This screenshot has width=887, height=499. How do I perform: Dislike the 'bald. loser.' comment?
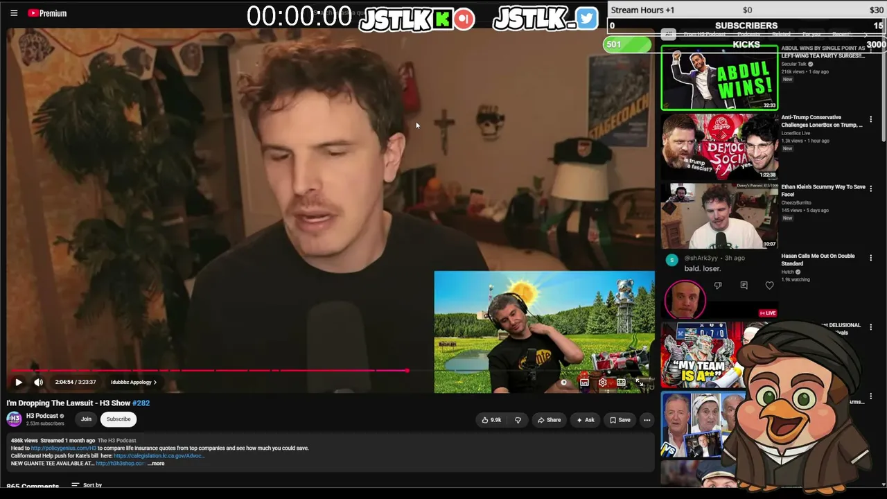[x=718, y=286]
